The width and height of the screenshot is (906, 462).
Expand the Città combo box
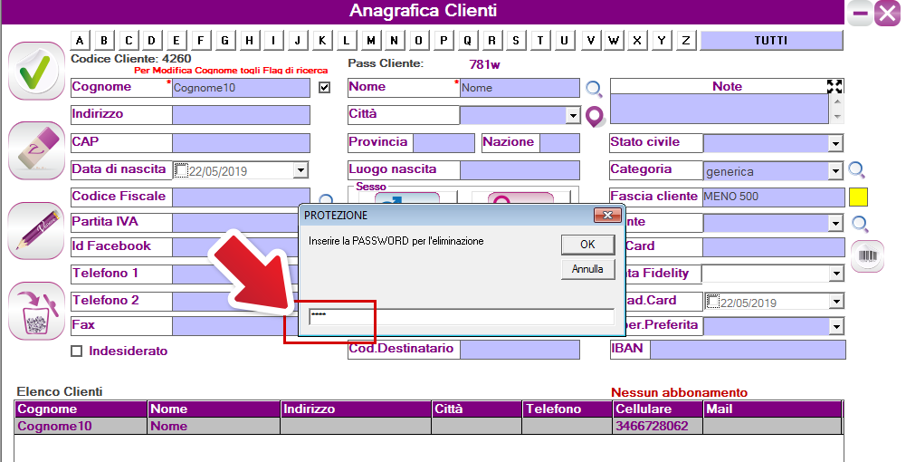(572, 116)
